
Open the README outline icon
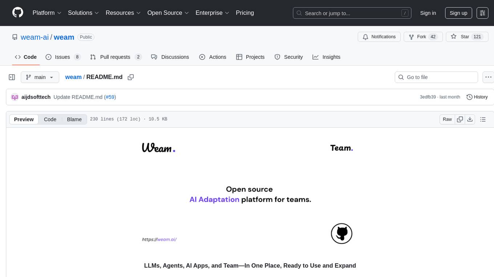click(x=483, y=119)
